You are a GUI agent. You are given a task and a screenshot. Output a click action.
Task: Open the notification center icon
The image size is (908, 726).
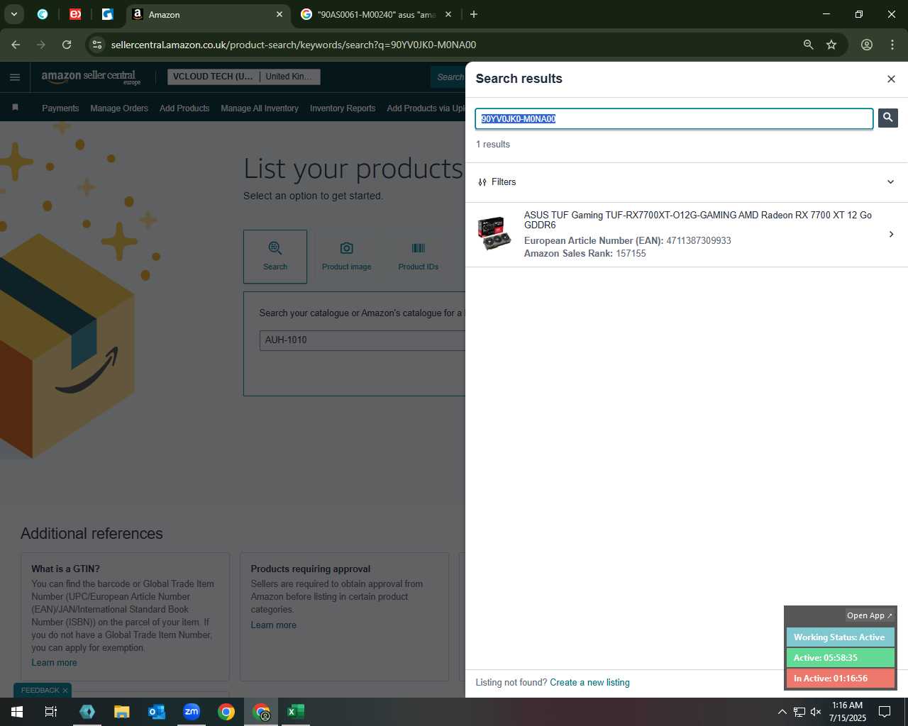(885, 712)
